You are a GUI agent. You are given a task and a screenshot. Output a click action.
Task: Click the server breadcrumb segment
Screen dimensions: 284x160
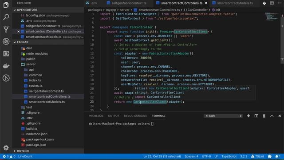(x=125, y=10)
